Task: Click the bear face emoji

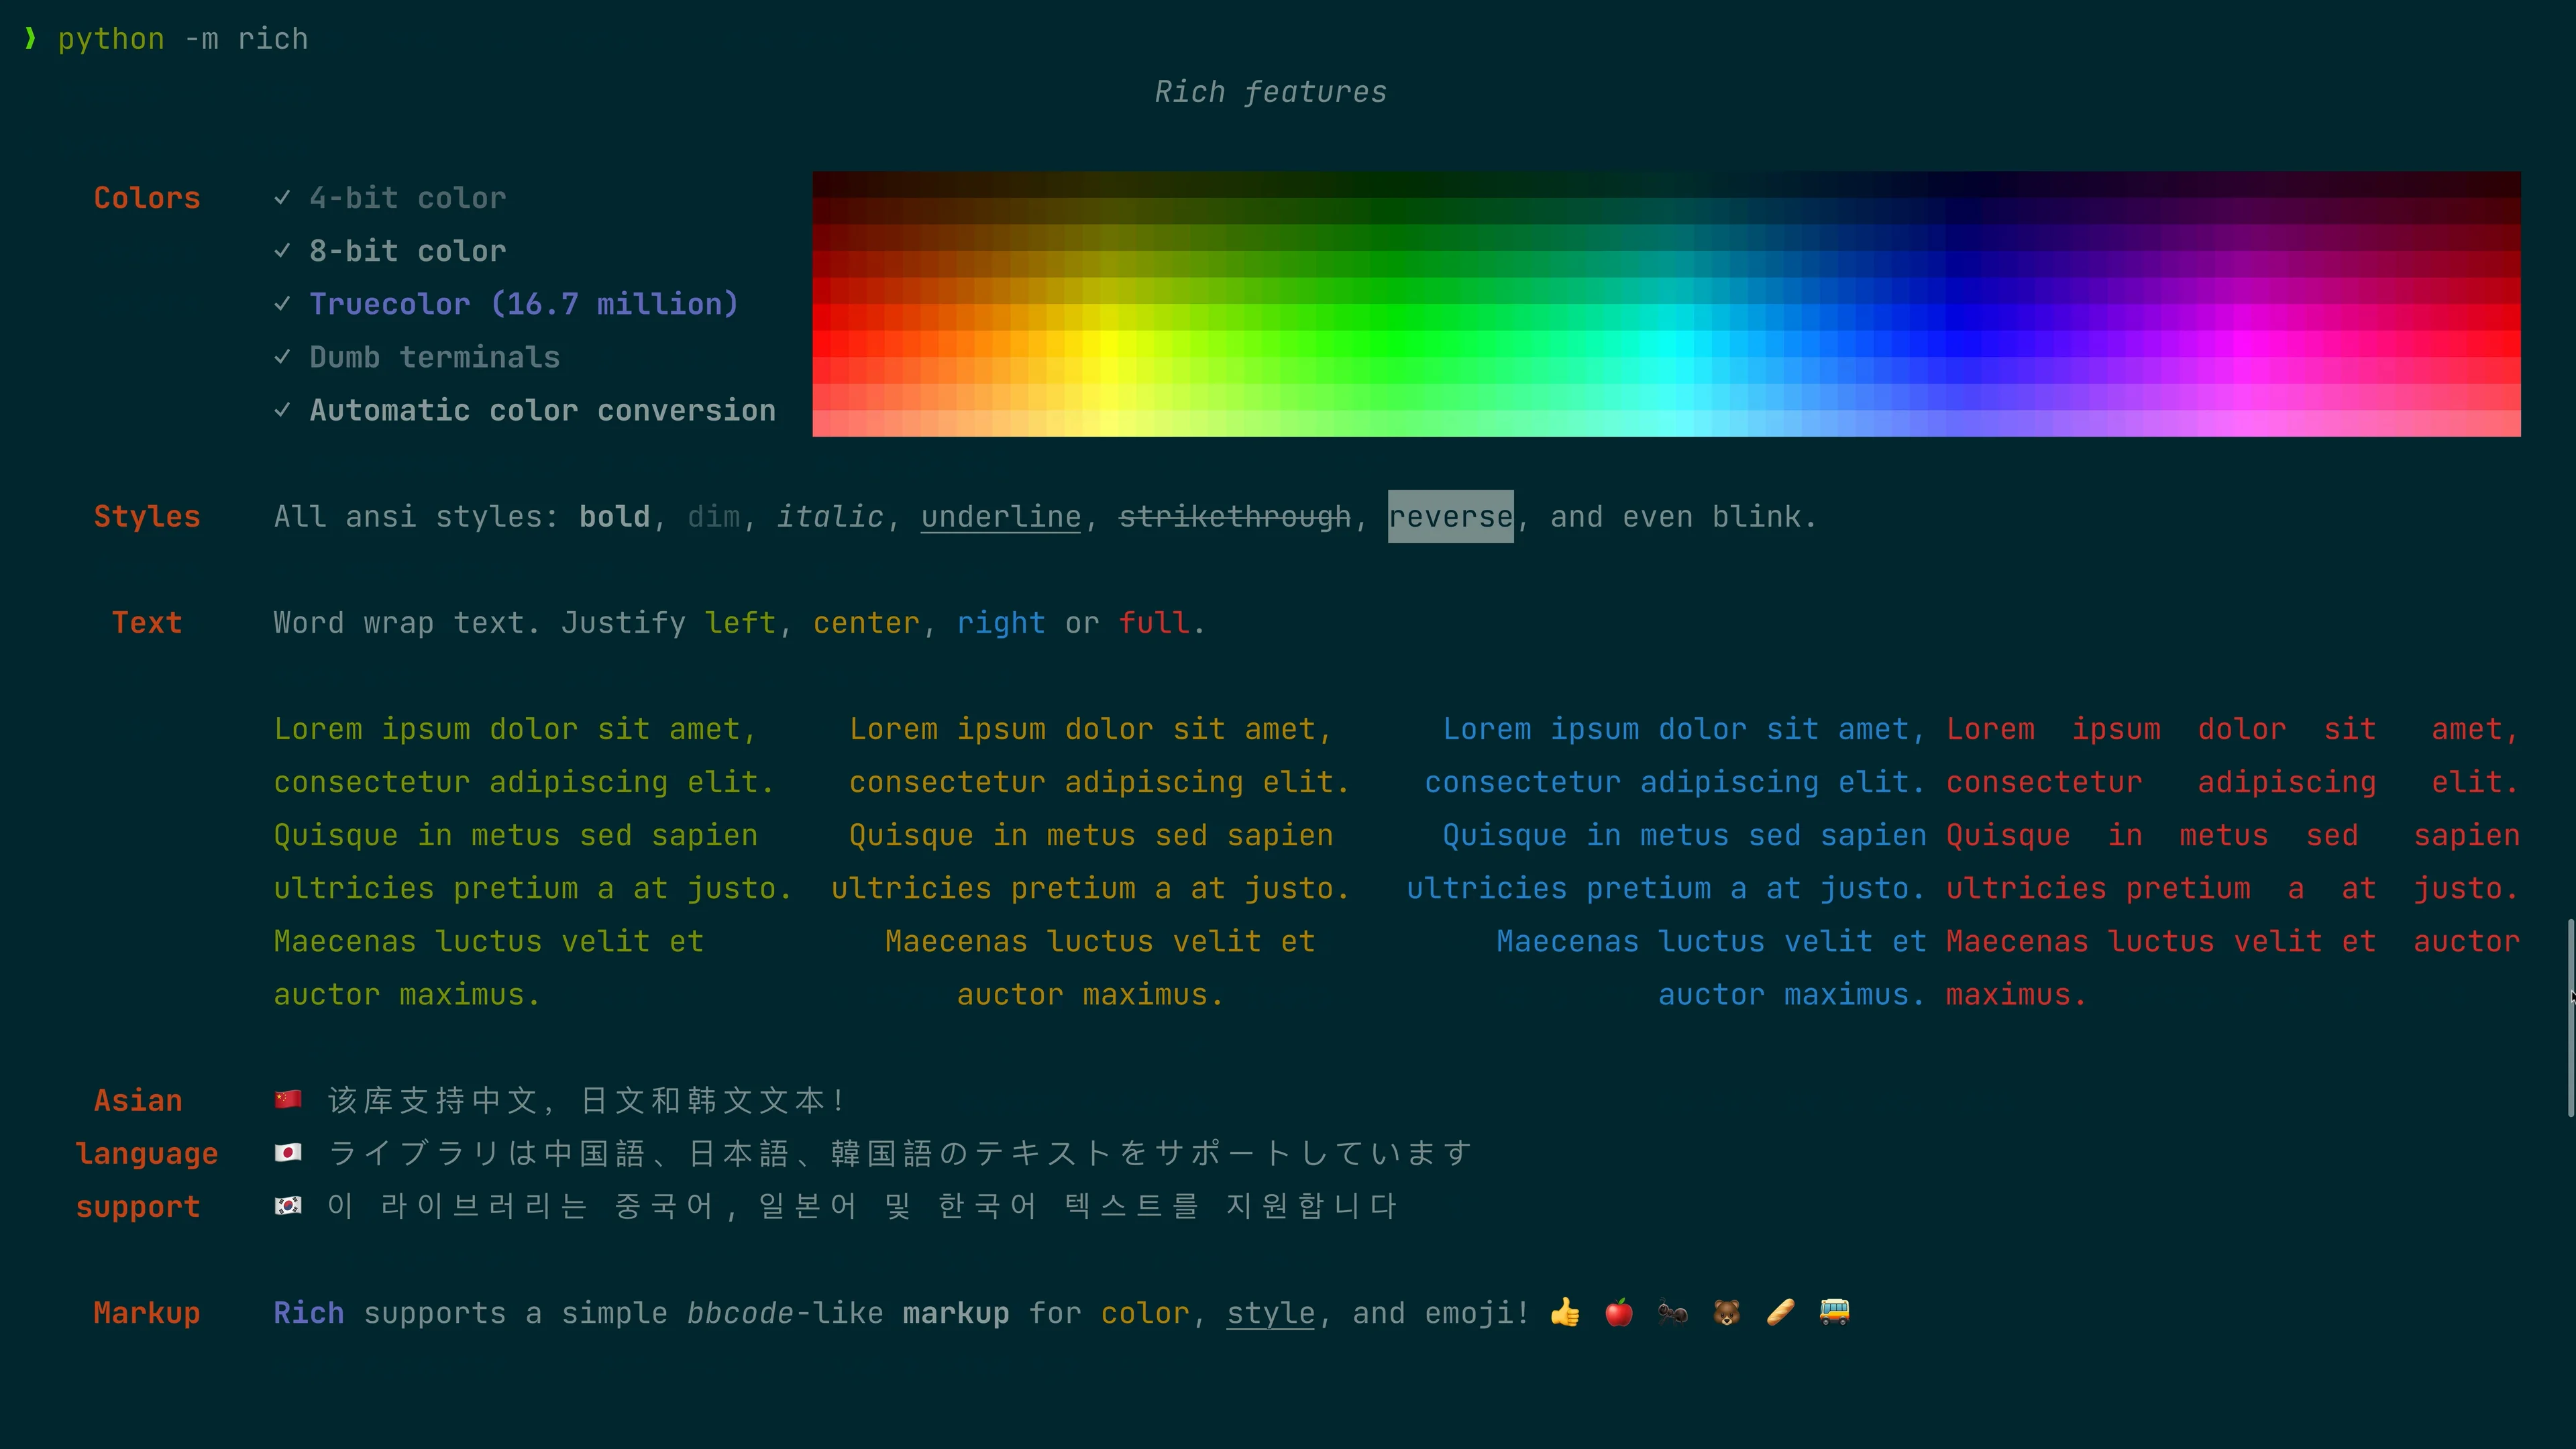Action: (x=1727, y=1312)
